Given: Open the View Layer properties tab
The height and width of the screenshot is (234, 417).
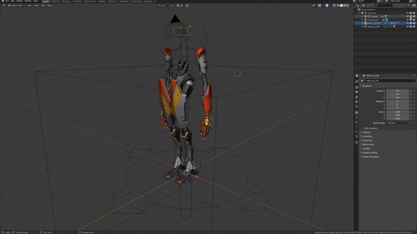Looking at the screenshot, I should tap(356, 97).
